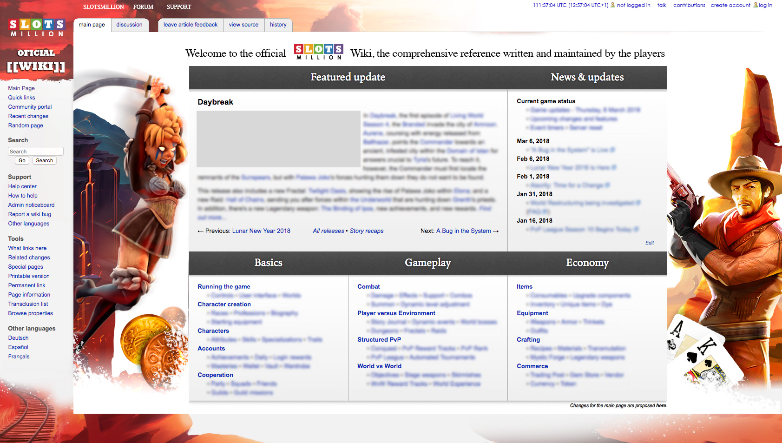
Task: Open Player versus Environment link
Action: pyautogui.click(x=396, y=313)
